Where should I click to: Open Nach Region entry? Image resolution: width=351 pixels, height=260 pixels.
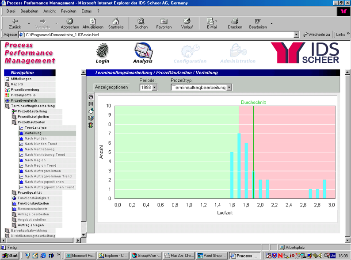(x=47, y=160)
